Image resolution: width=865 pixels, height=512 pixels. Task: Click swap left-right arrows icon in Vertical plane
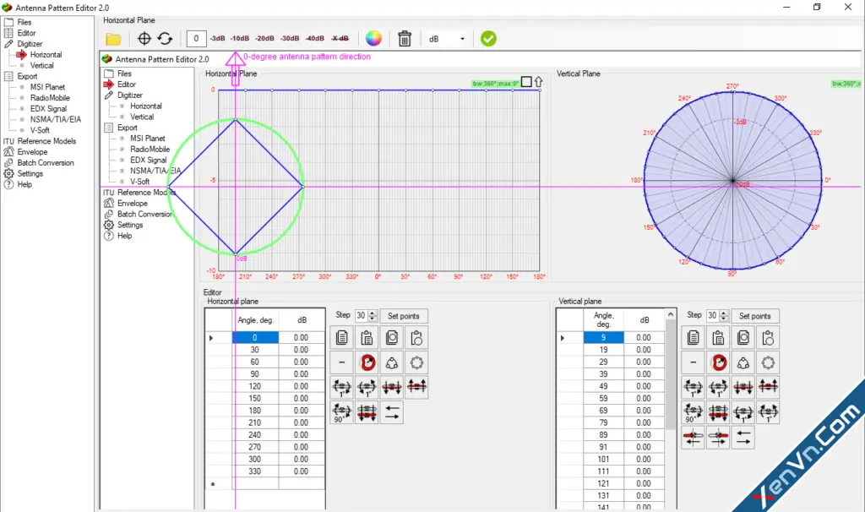pyautogui.click(x=743, y=437)
